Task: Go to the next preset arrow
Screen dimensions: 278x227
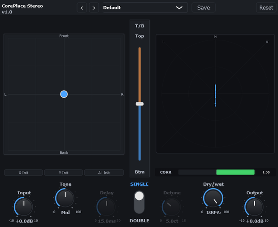Action: tap(94, 8)
